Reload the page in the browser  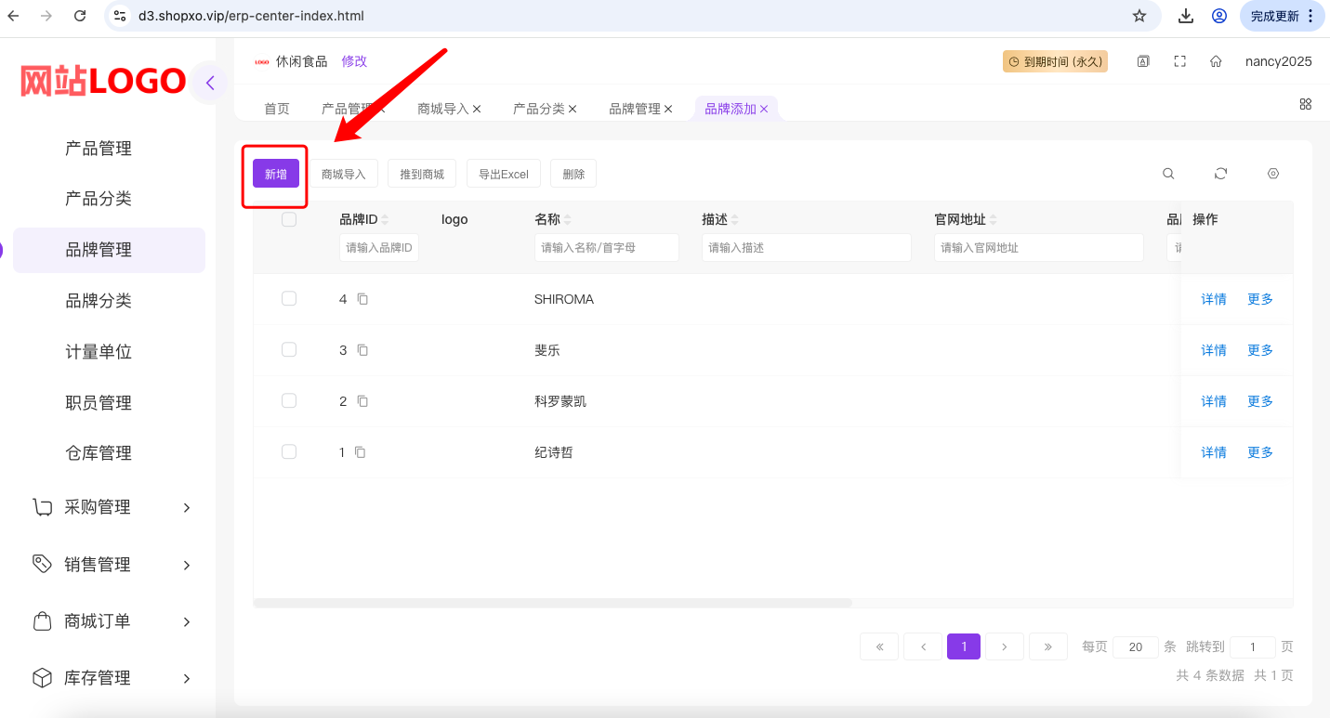point(80,16)
